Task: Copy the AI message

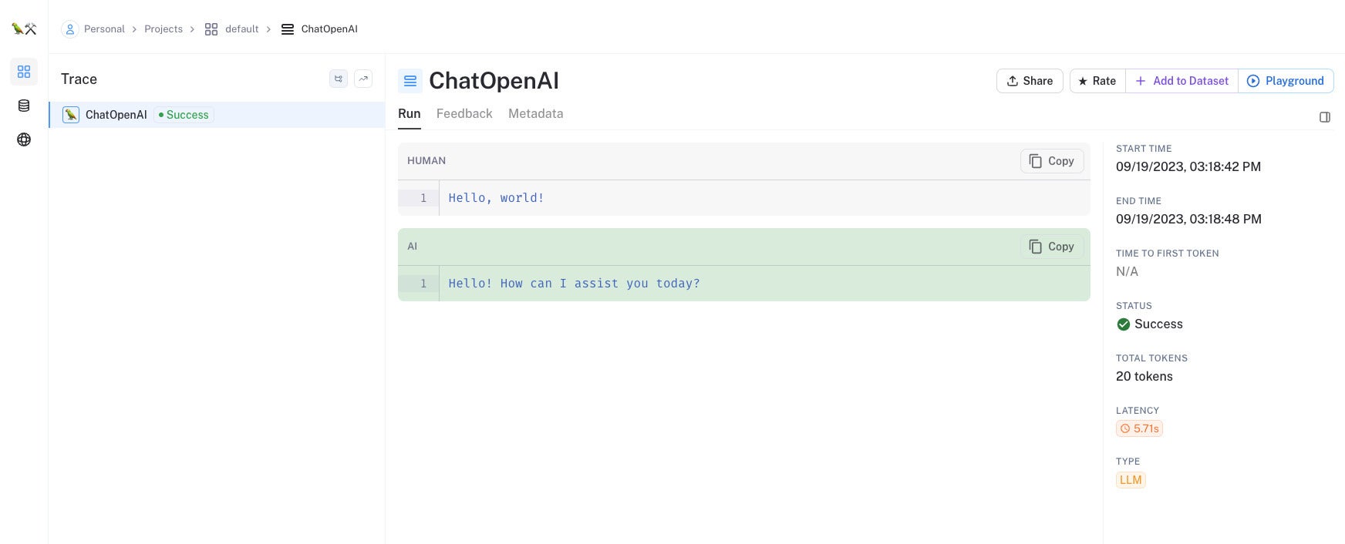Action: (1052, 247)
